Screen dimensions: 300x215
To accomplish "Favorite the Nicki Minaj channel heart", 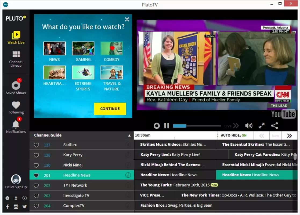I will click(x=36, y=165).
